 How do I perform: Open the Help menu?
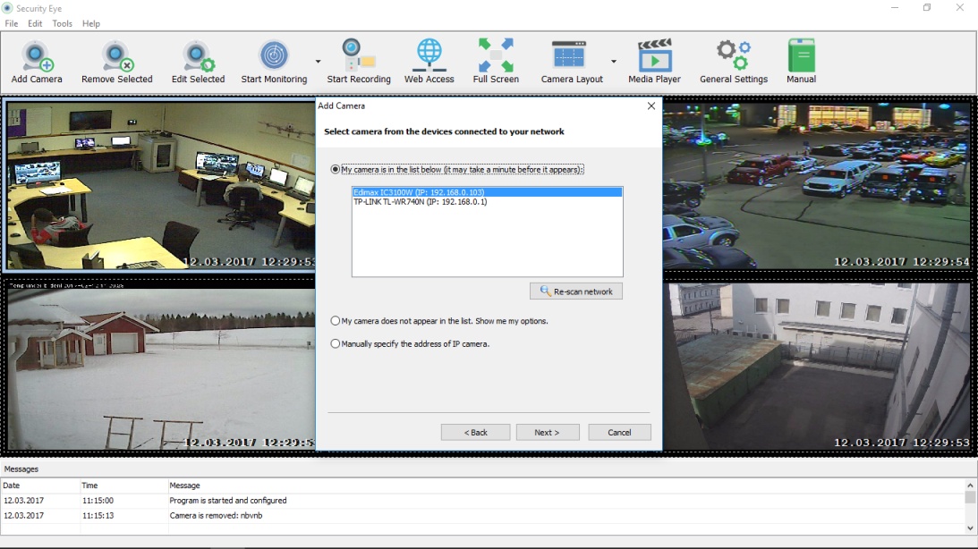click(90, 23)
